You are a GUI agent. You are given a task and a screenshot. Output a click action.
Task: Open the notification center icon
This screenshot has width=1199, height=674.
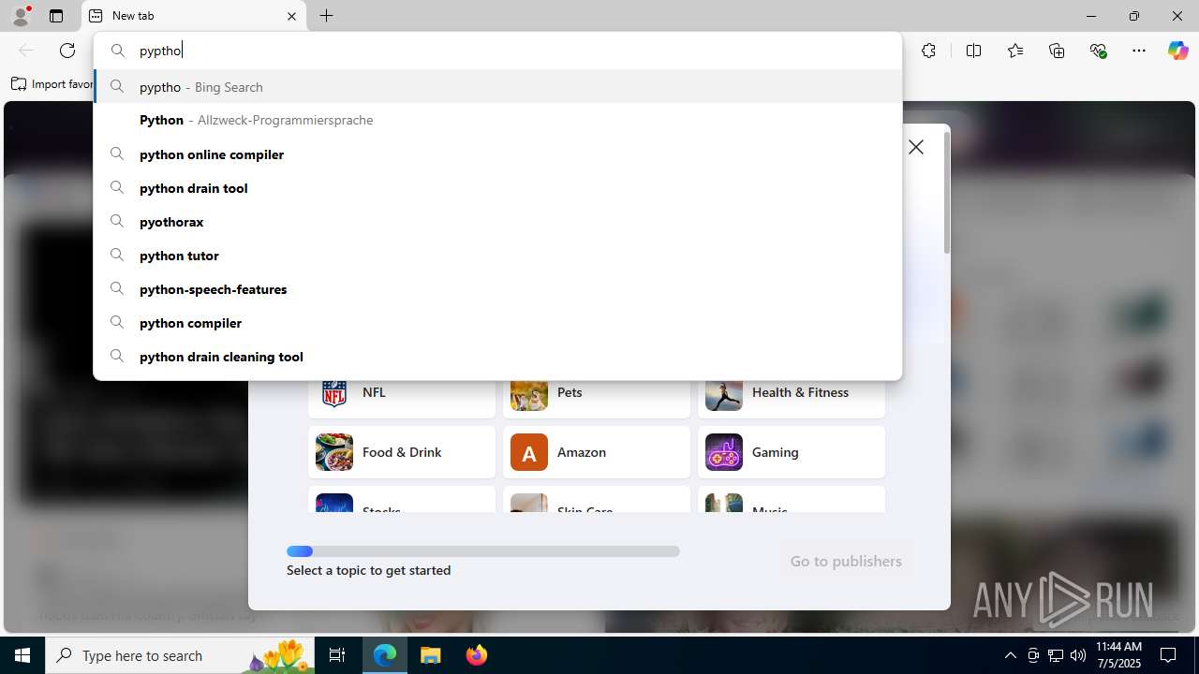pyautogui.click(x=1168, y=655)
